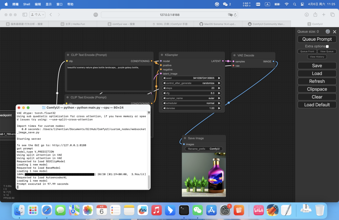339x220 pixels.
Task: Increase steps value with the right arrow
Action: (219, 88)
